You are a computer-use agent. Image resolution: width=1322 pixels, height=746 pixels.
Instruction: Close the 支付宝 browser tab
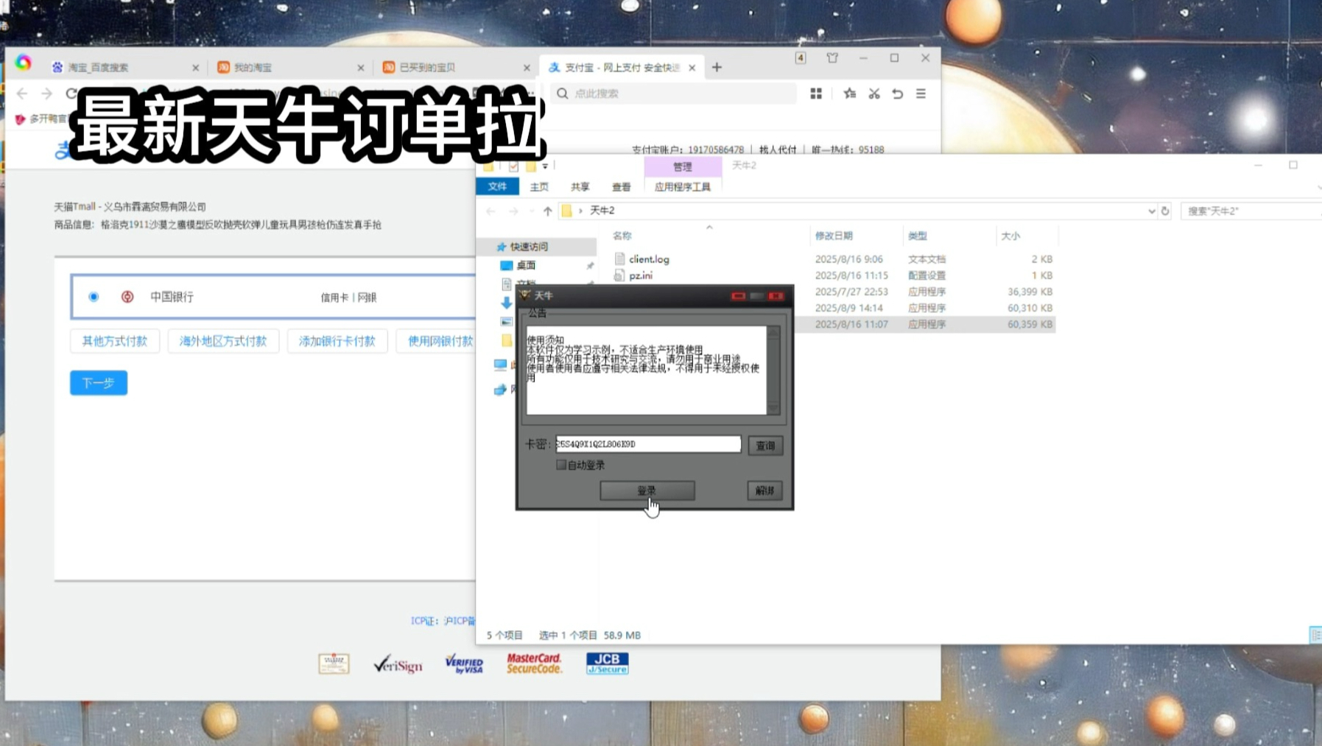[x=692, y=68]
